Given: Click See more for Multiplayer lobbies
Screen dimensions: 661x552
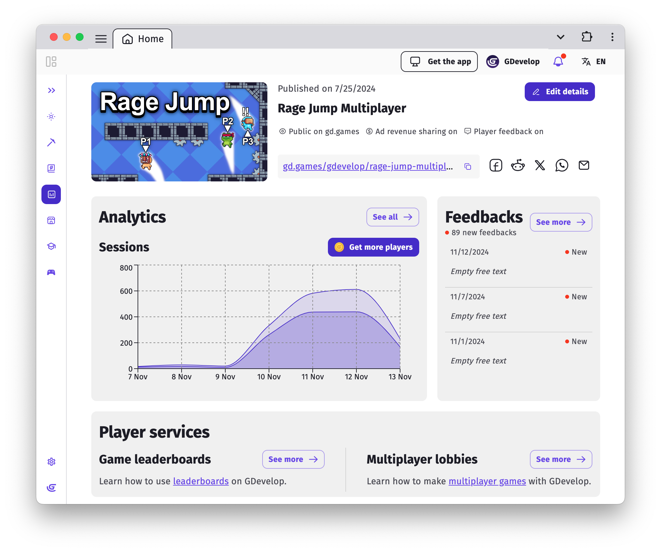Looking at the screenshot, I should coord(561,459).
